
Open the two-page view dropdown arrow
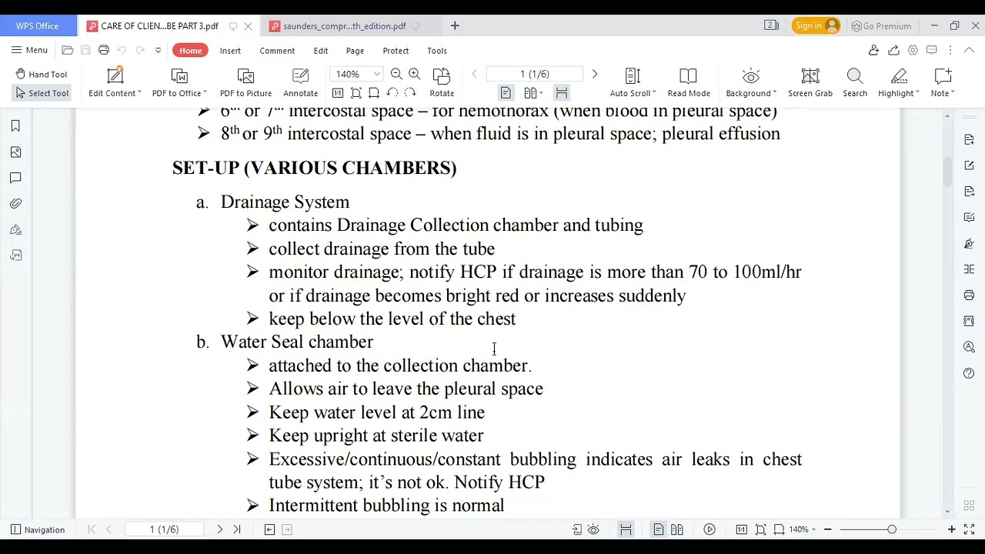pyautogui.click(x=541, y=93)
